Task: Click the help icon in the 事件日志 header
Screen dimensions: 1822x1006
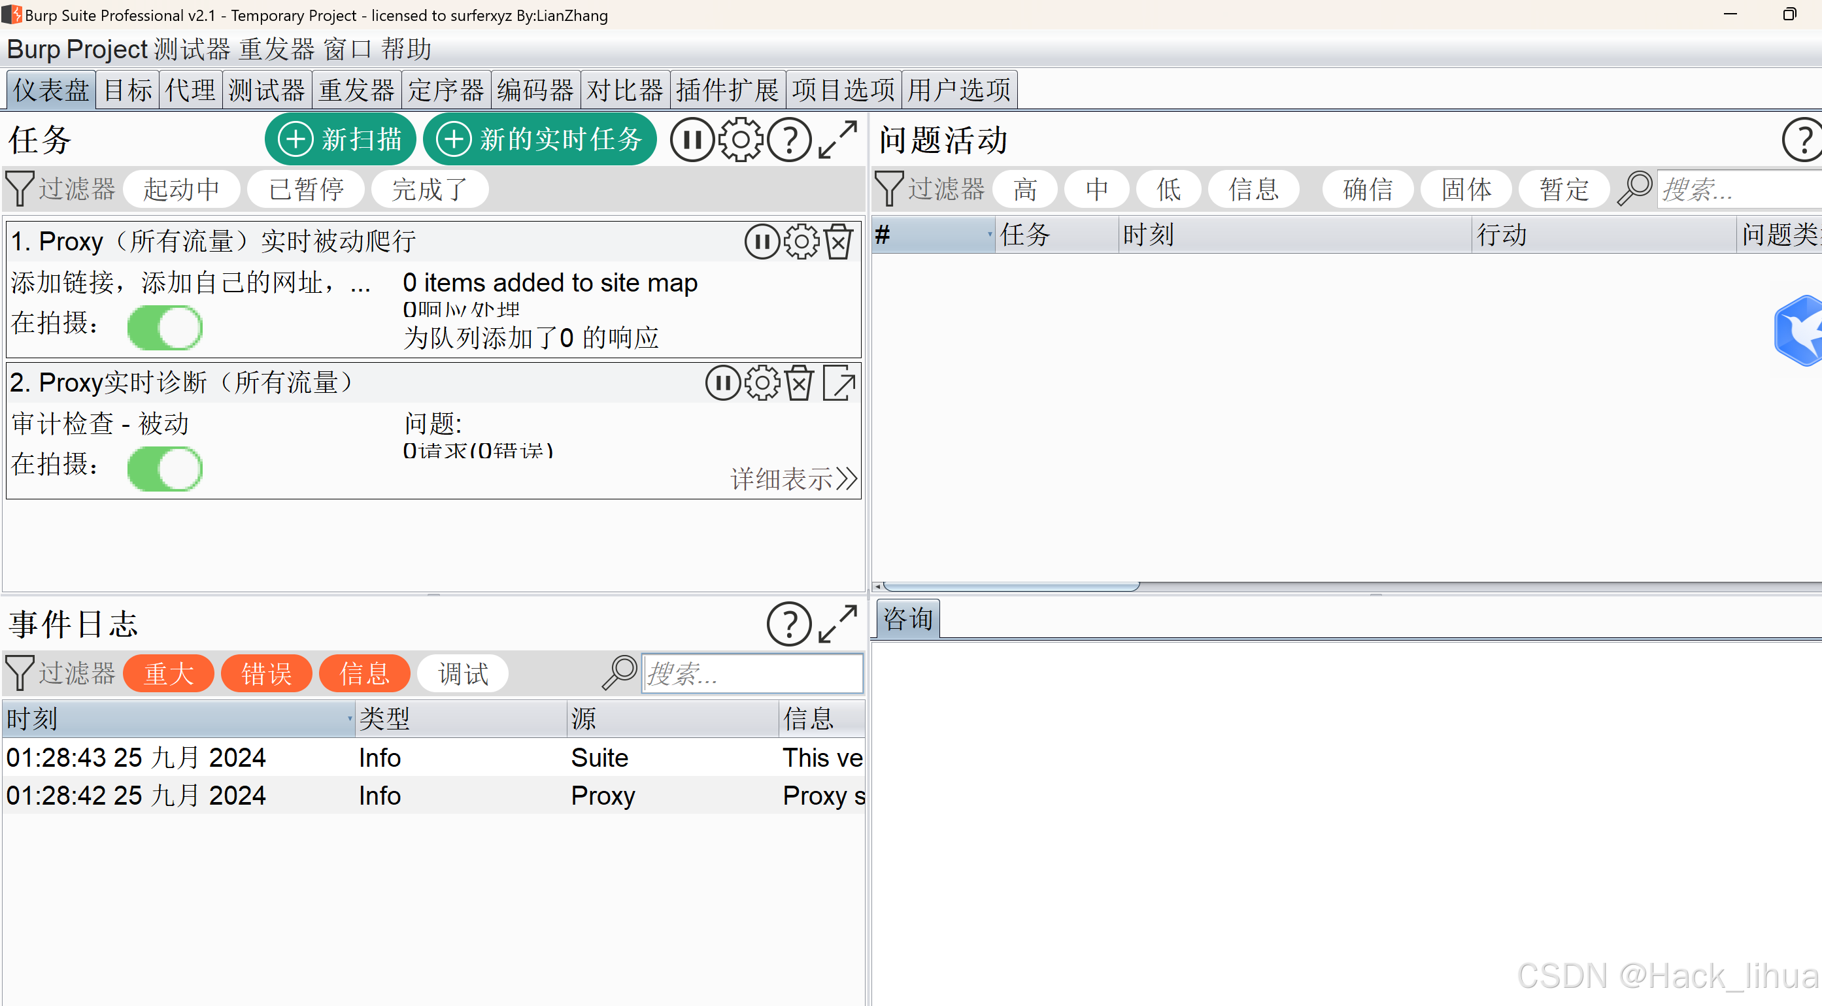Action: (788, 623)
